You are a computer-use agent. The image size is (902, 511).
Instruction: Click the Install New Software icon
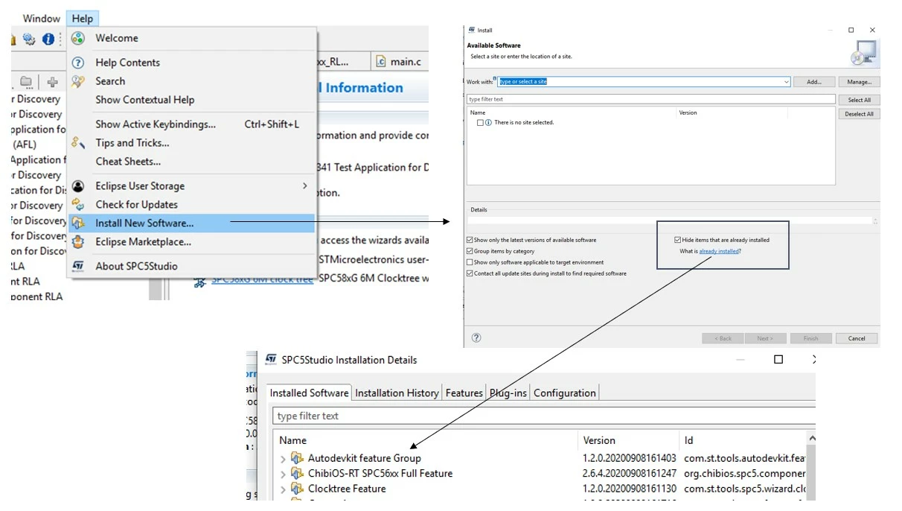pos(78,223)
